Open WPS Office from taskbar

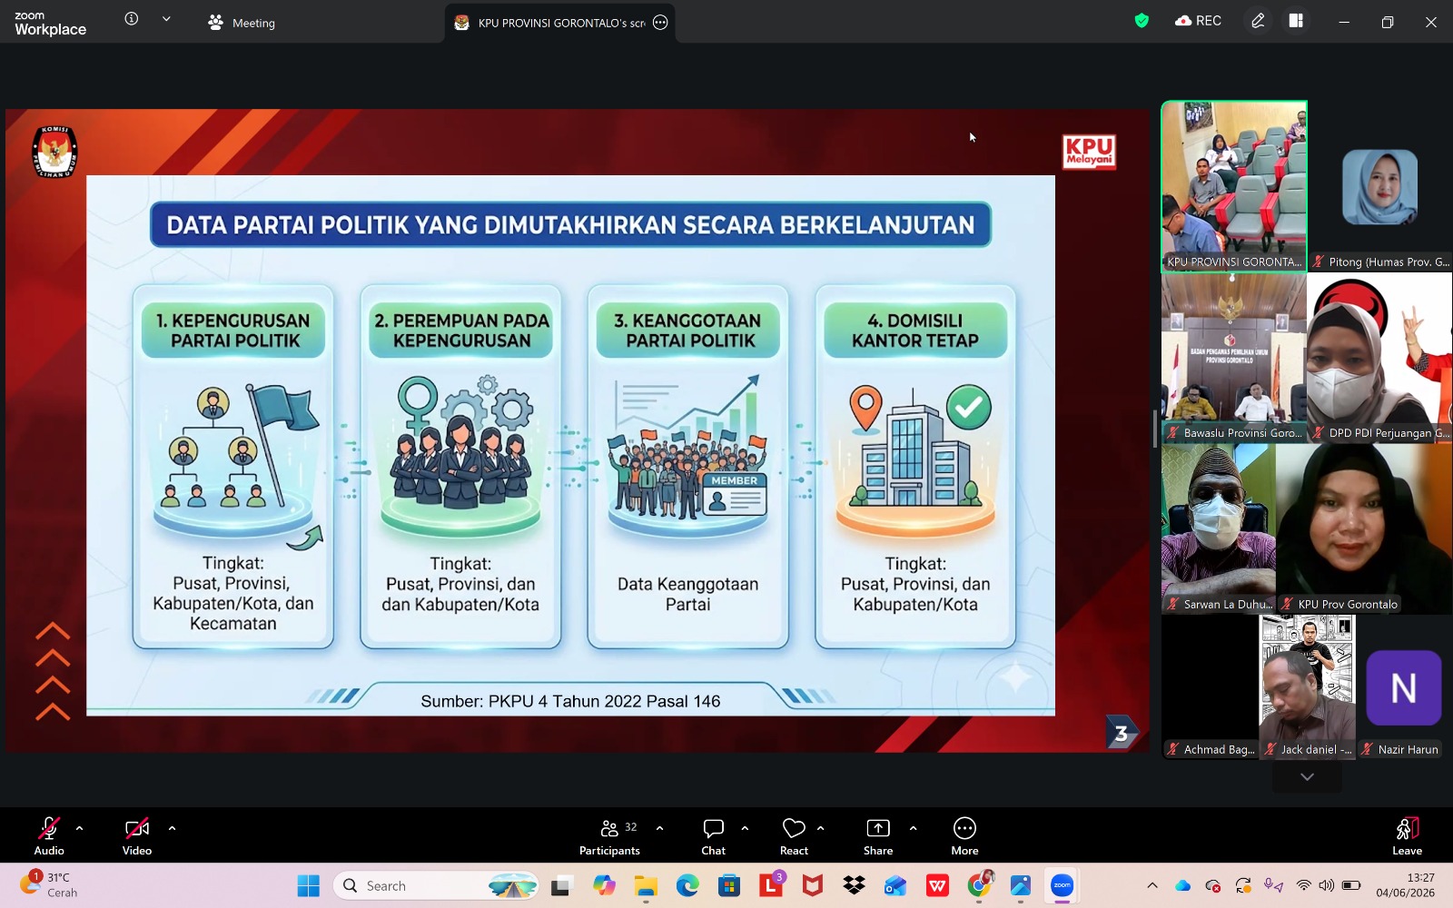(937, 885)
